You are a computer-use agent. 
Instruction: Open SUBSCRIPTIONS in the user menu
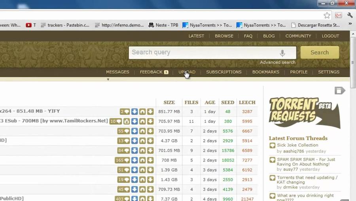(x=223, y=72)
